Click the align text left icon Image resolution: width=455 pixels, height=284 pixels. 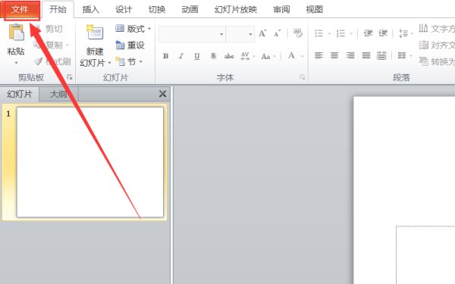319,55
